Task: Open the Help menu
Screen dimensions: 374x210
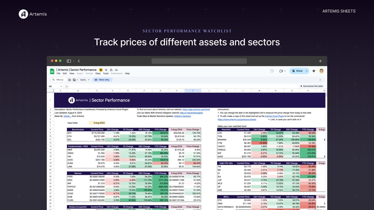Action: [127, 74]
